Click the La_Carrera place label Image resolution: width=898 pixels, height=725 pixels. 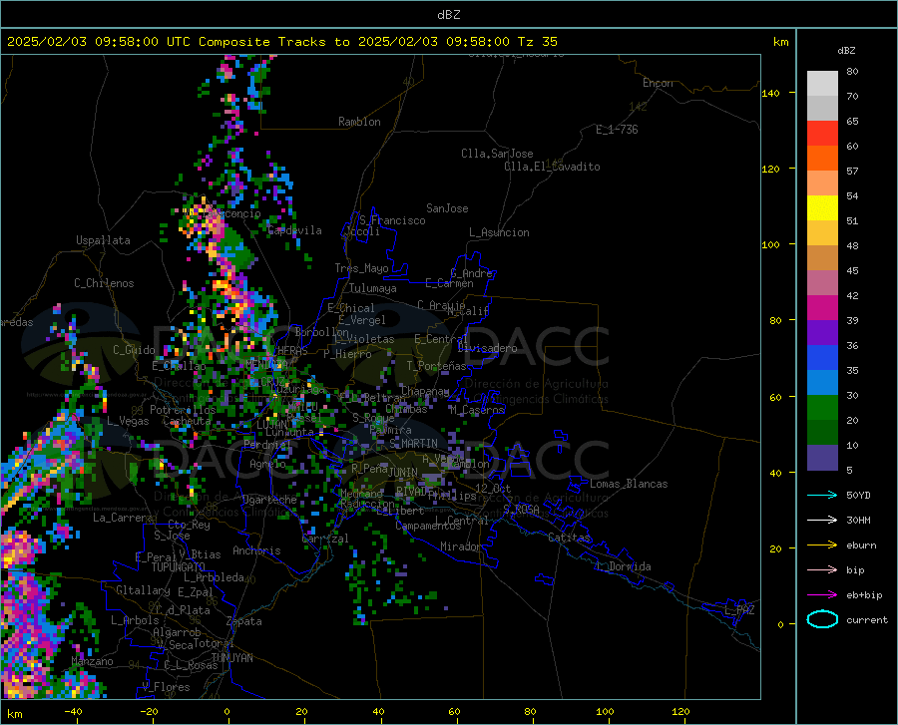pyautogui.click(x=123, y=518)
